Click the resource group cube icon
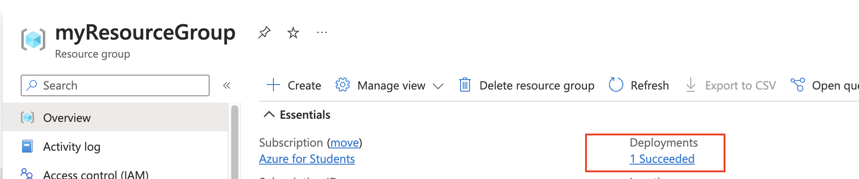 pyautogui.click(x=33, y=40)
